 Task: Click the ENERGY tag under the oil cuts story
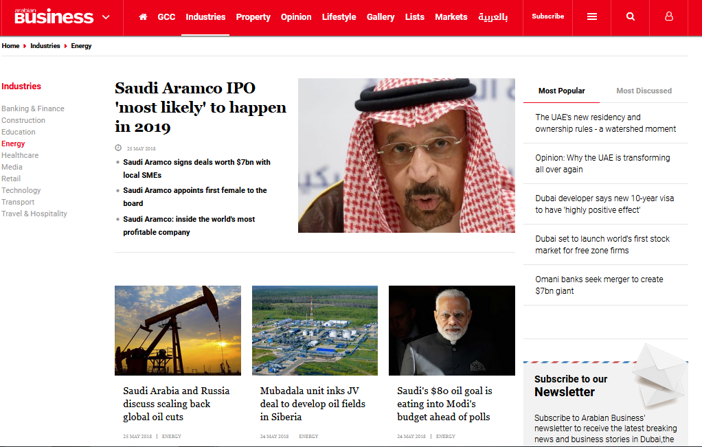[172, 436]
